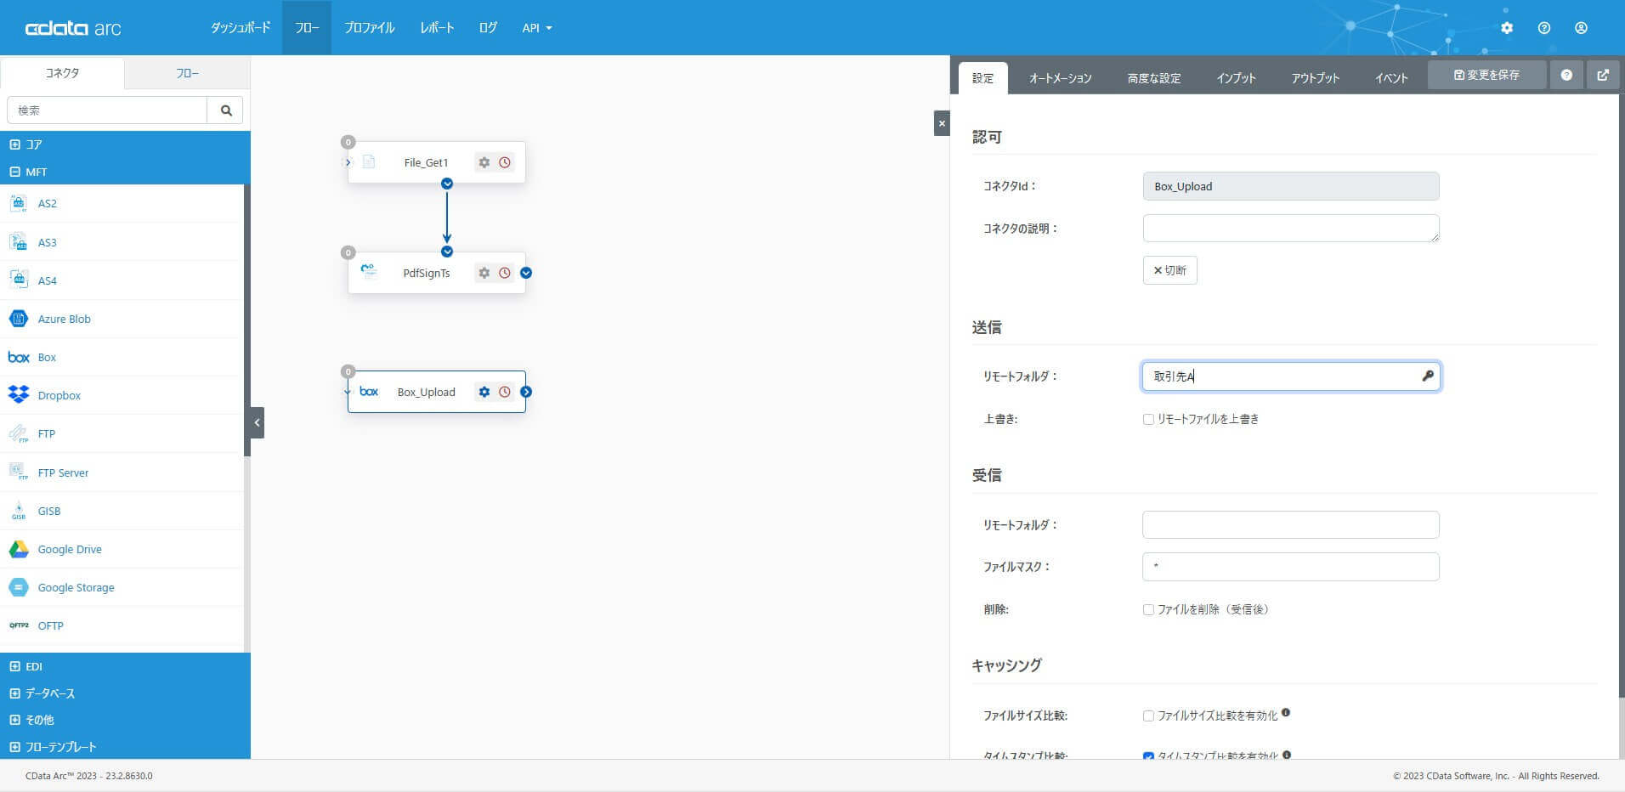Switch to the イベント tab
Viewport: 1625px width, 792px height.
coord(1392,78)
